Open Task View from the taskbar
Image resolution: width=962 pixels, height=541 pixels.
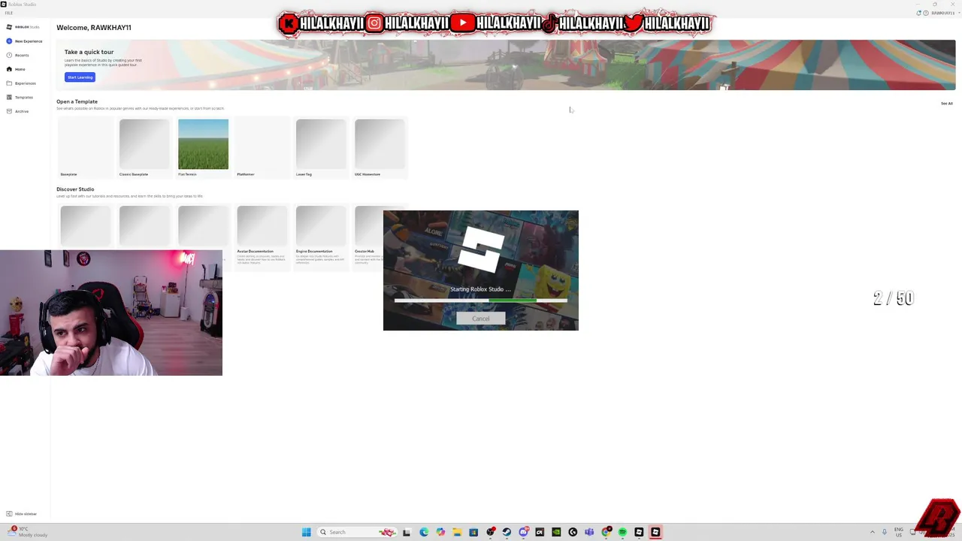(407, 532)
